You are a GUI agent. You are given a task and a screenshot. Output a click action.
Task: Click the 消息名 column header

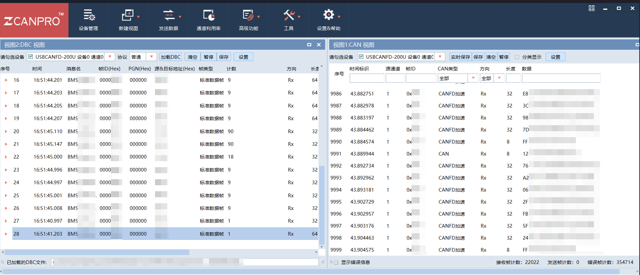pyautogui.click(x=73, y=69)
